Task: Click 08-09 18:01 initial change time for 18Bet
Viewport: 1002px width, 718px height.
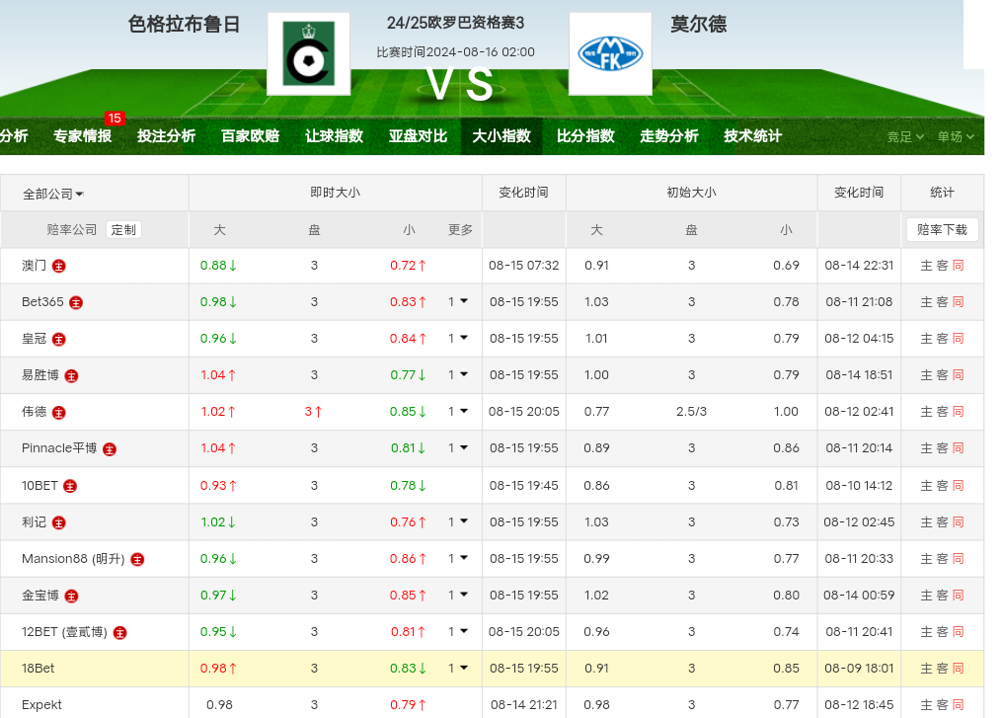Action: click(x=859, y=669)
